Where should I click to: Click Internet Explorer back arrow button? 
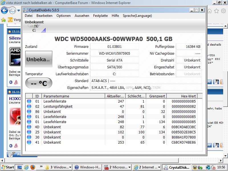pyautogui.click(x=4, y=10)
